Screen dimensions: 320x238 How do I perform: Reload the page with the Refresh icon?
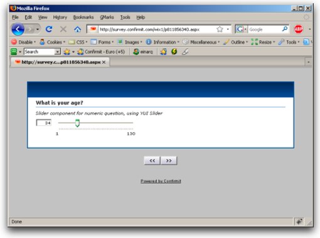click(49, 29)
